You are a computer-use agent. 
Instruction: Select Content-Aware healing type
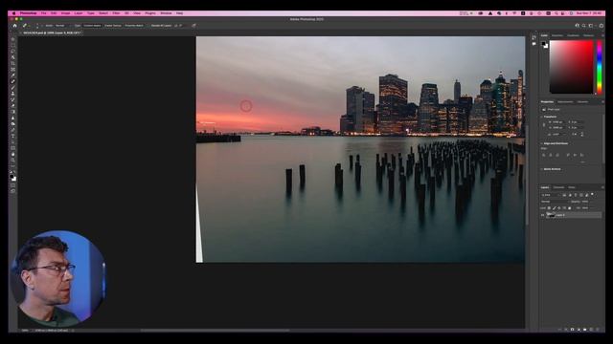(x=92, y=26)
